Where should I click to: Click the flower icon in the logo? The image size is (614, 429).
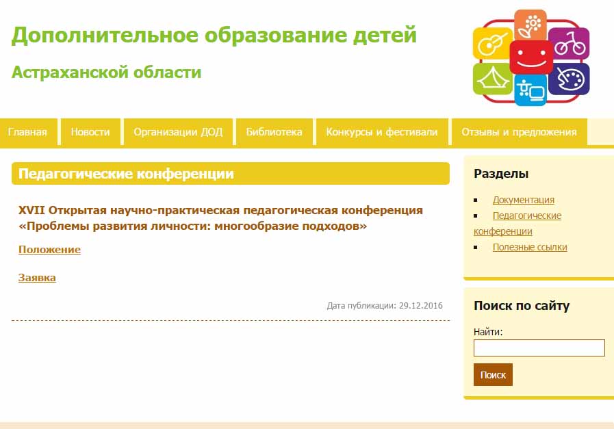530,25
